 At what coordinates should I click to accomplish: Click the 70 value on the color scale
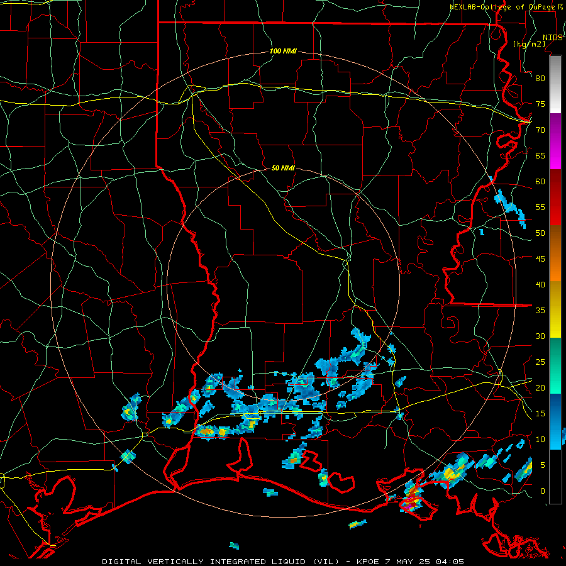[x=540, y=130]
